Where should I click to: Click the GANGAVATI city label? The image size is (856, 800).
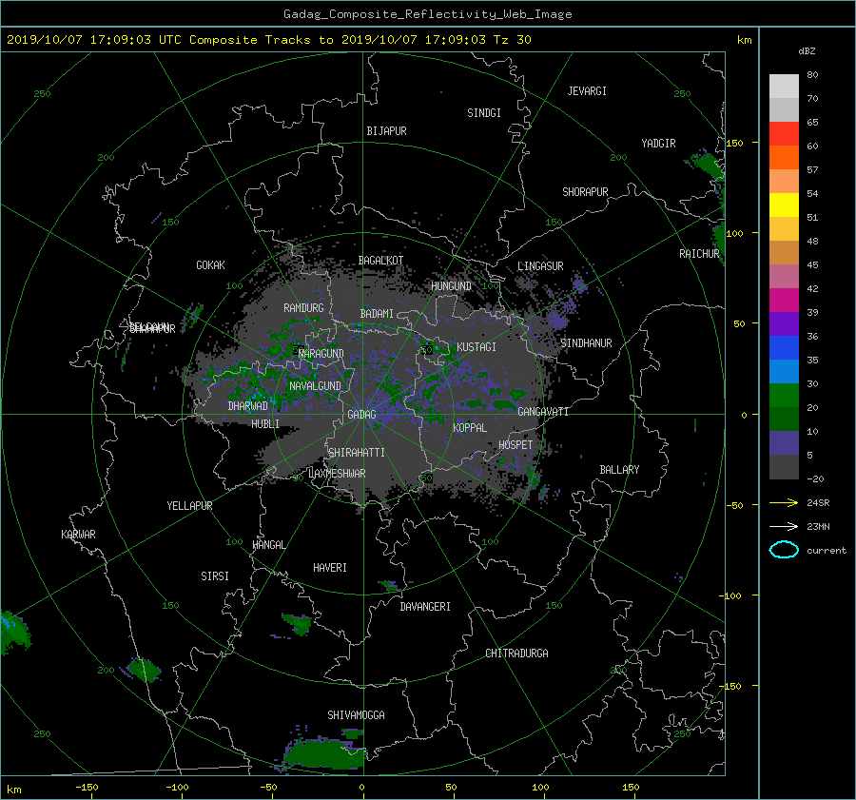tap(543, 412)
